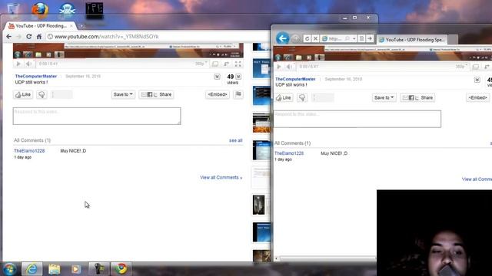The image size is (492, 276).
Task: Expand the video description in IE window
Action: pos(477,80)
